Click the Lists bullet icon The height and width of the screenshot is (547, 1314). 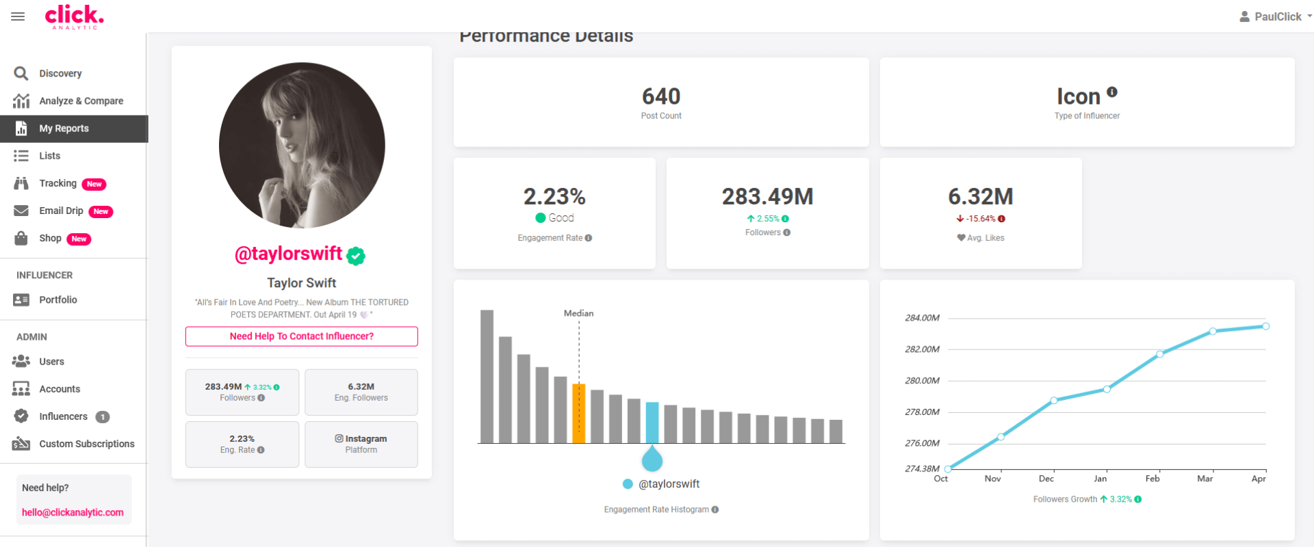tap(21, 156)
